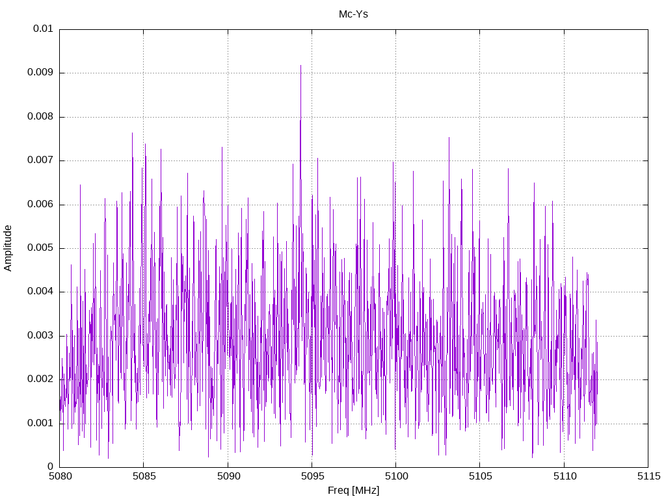Click the x-axis tick label 5080
The image size is (666, 499).
pyautogui.click(x=60, y=476)
